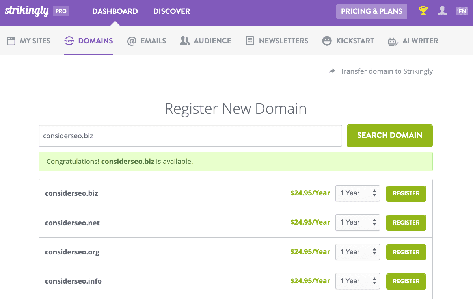Image resolution: width=473 pixels, height=299 pixels.
Task: Click the AI Writer robot icon
Action: point(393,41)
